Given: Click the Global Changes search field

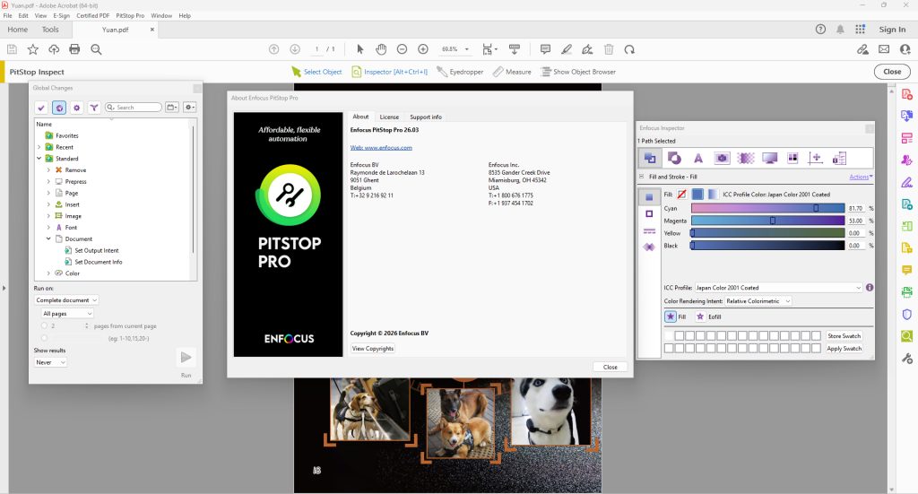Looking at the screenshot, I should click(x=134, y=107).
